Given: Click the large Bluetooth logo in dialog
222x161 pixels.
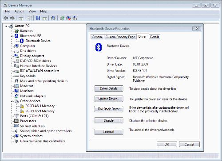Looking at the screenshot, I should (99, 47).
